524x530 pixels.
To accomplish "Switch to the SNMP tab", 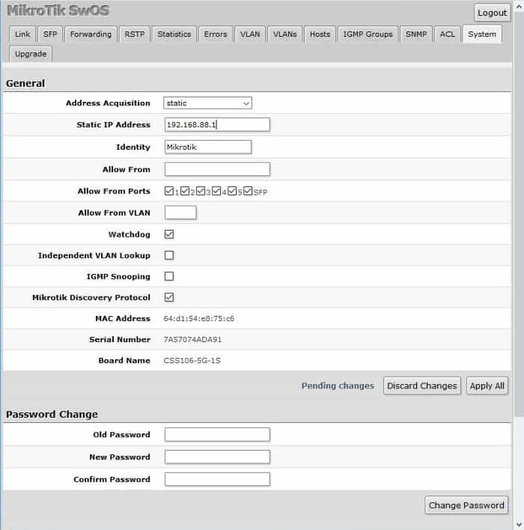I will click(416, 34).
